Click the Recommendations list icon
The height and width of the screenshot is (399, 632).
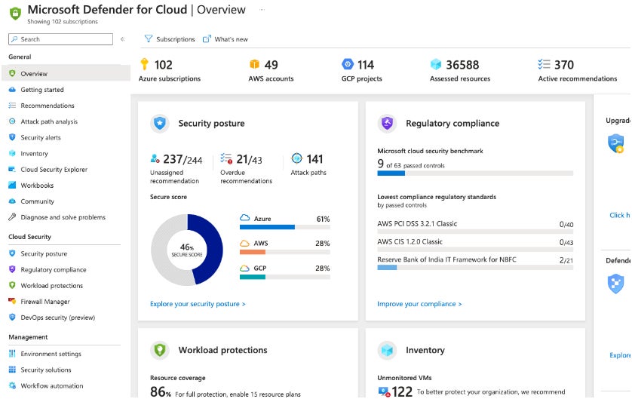[x=12, y=106]
